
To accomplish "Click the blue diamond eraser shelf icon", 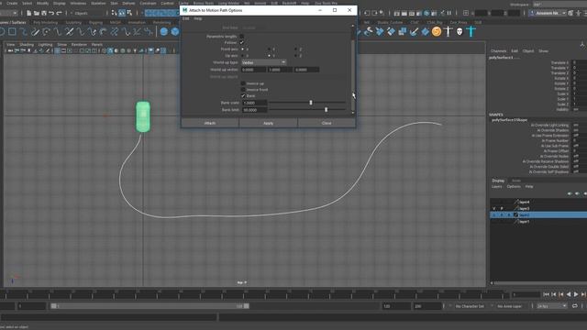I will 391,32.
